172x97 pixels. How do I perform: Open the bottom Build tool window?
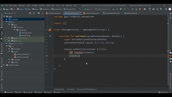pos(18,92)
